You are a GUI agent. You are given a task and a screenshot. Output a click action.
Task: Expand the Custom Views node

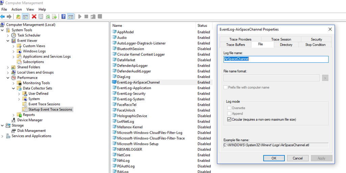14,46
